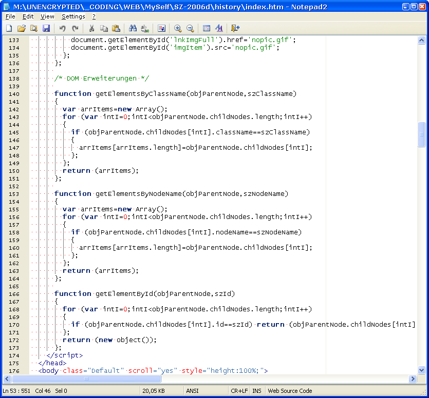The image size is (429, 398).
Task: Click 'getElementsByNodeName' function name
Action: tap(139, 194)
